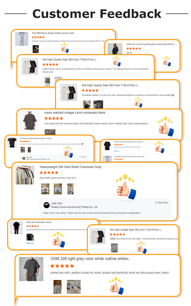Screen dimensions: 191x306
Task: Open the colorful t-shirt rack product thumbnail
Action: [25, 175]
